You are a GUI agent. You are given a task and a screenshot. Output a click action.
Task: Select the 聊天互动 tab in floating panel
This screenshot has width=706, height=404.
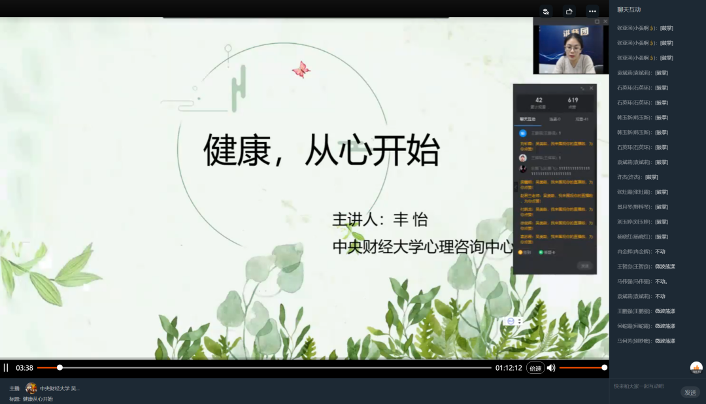click(528, 120)
